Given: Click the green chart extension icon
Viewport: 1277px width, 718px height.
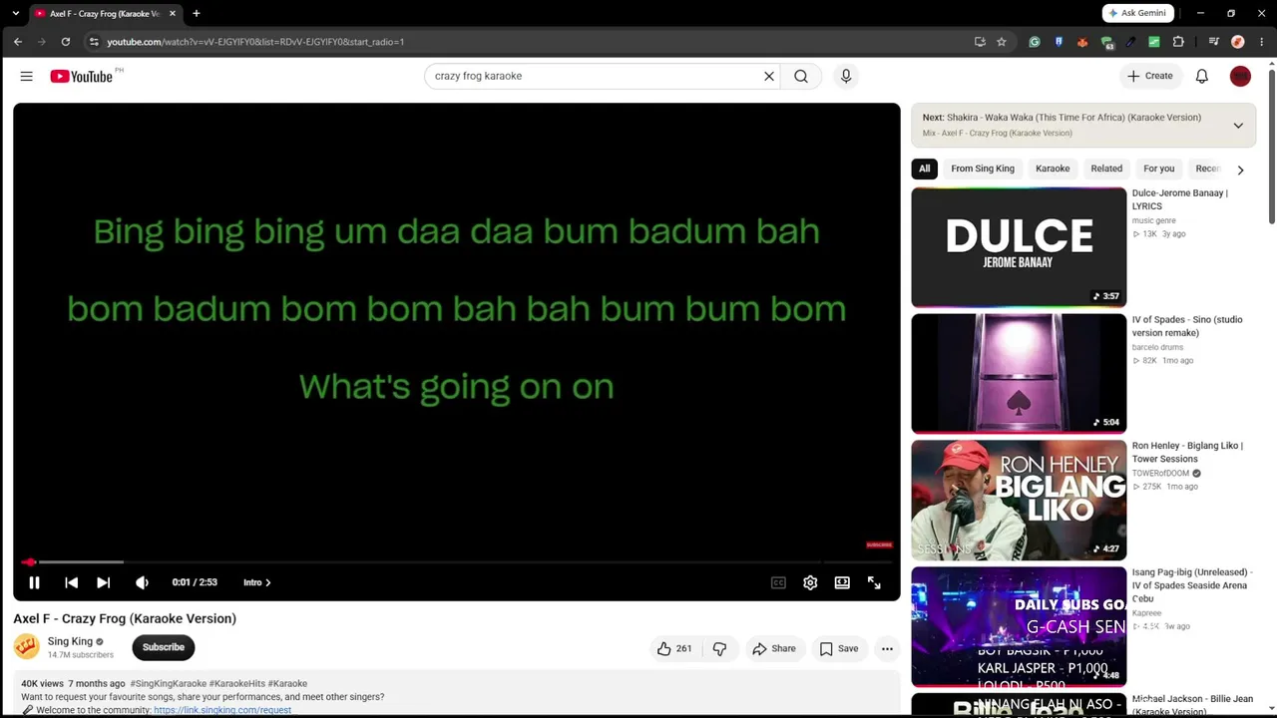Looking at the screenshot, I should (1154, 42).
